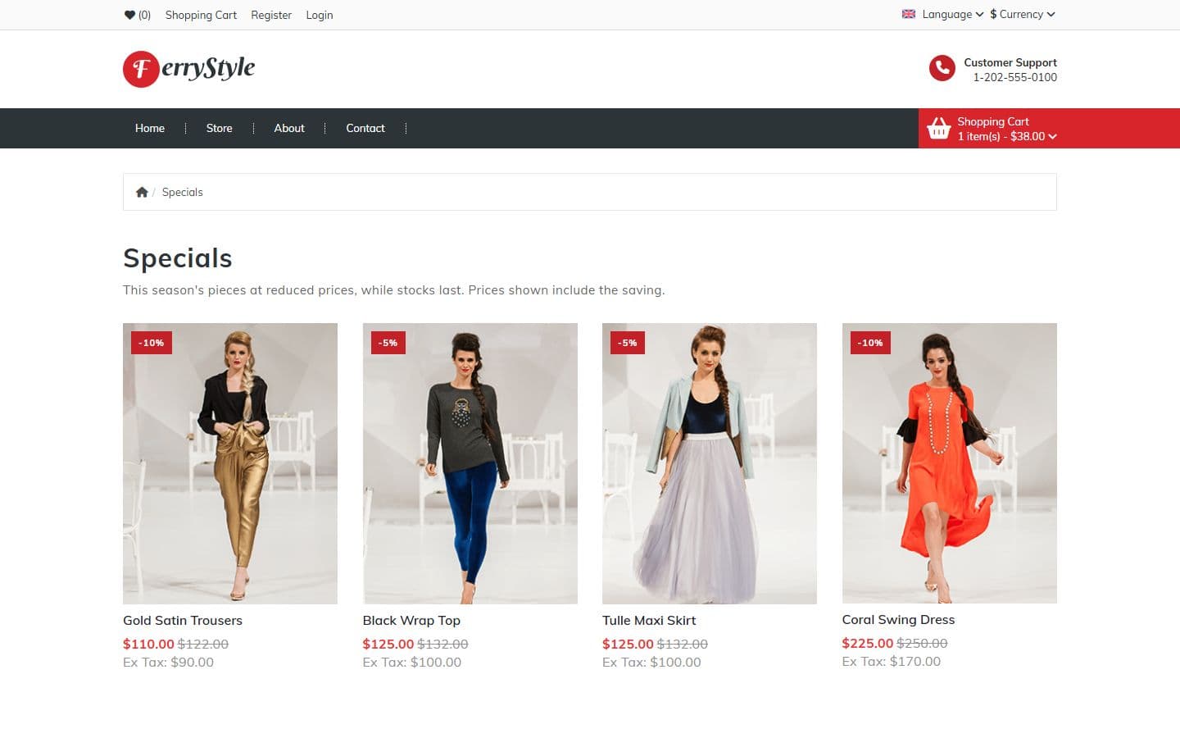Click the -5% badge on Tulle Maxi Skirt
Image resolution: width=1180 pixels, height=738 pixels.
(x=628, y=343)
